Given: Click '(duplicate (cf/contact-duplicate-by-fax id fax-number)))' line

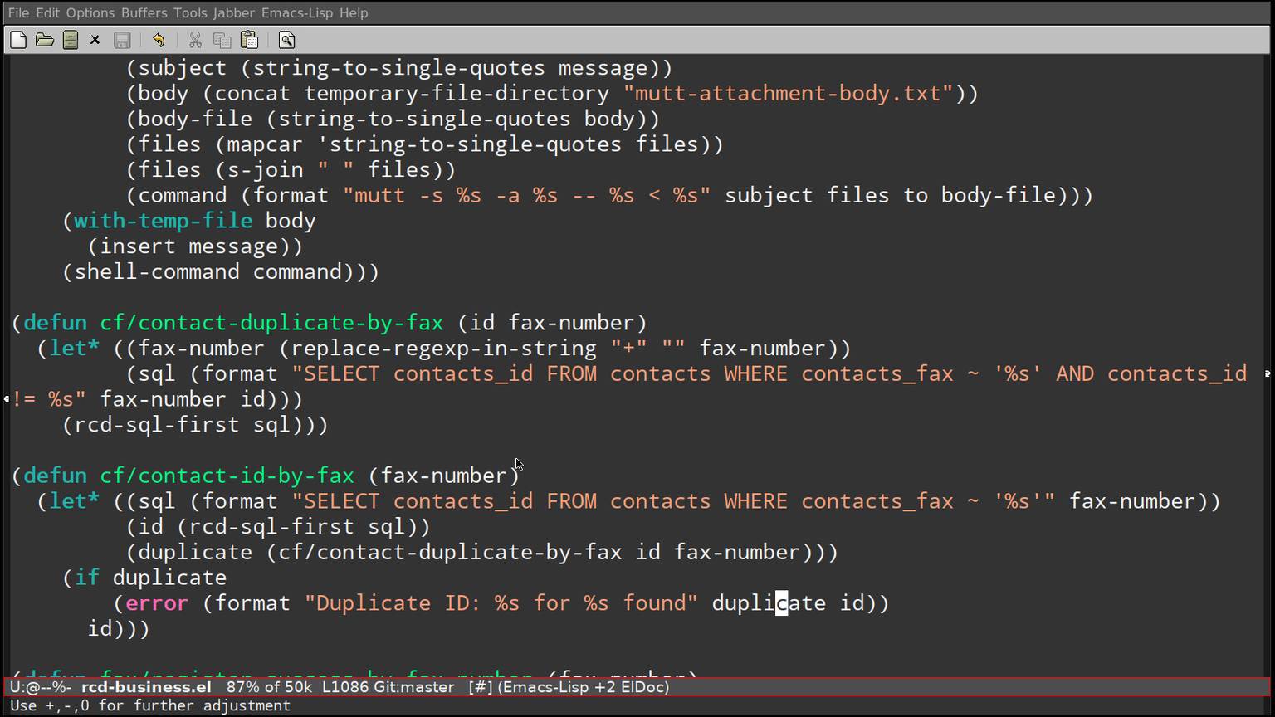Looking at the screenshot, I should point(482,553).
